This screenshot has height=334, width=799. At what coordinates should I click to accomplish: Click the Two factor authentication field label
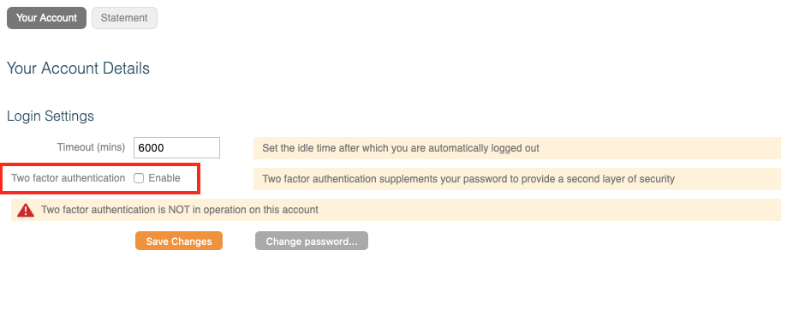tap(69, 178)
